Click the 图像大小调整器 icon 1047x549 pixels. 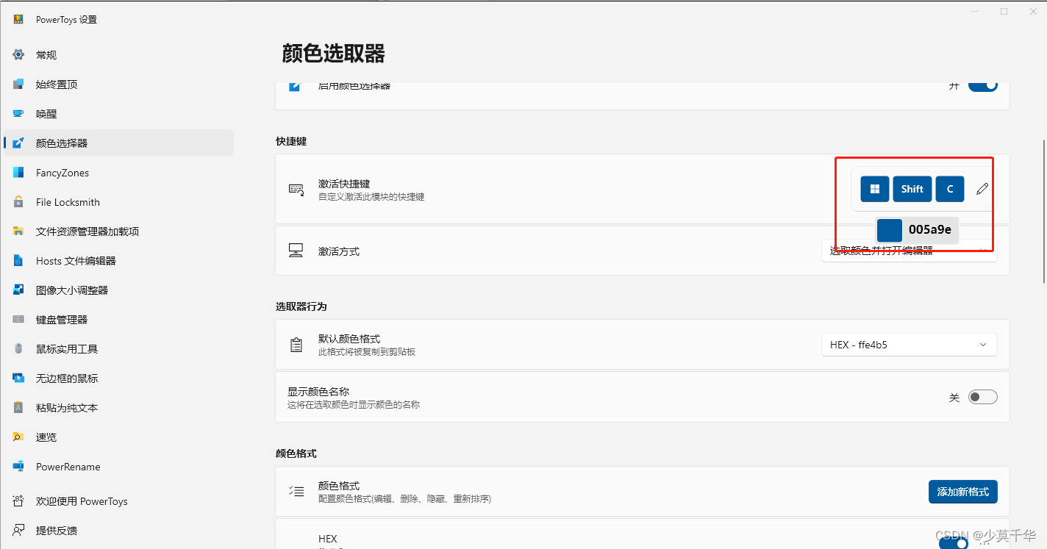(19, 290)
